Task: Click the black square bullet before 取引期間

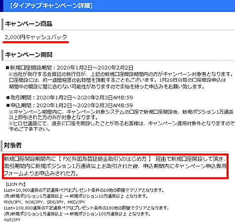Action: coord(8,97)
